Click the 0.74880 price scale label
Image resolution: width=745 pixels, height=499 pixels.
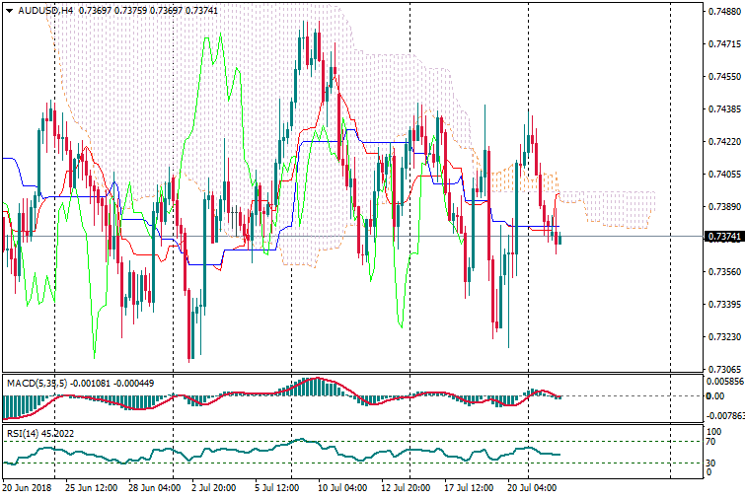(723, 12)
